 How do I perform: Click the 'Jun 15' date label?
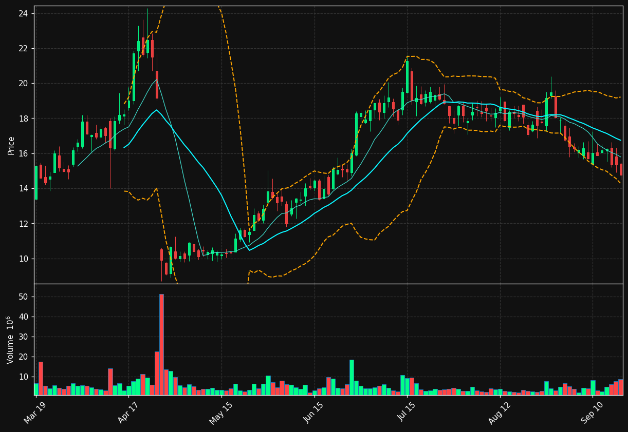[313, 412]
